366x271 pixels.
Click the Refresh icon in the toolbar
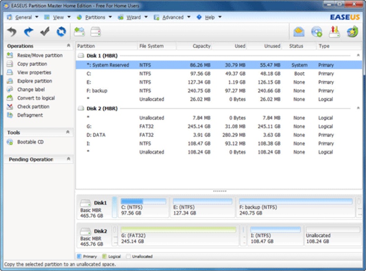pos(61,32)
